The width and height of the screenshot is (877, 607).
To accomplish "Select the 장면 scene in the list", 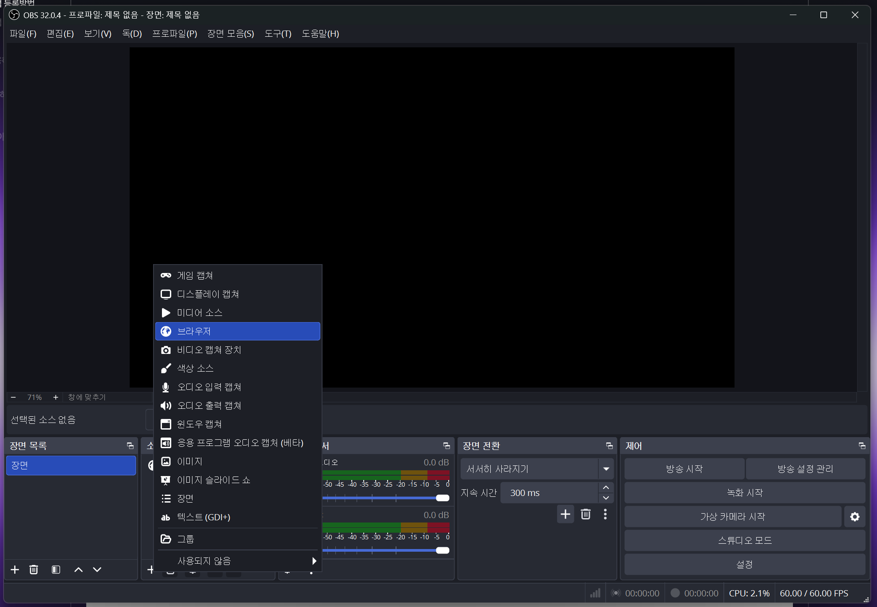I will click(x=71, y=465).
